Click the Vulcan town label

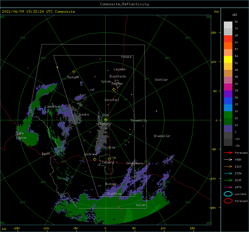(141, 205)
